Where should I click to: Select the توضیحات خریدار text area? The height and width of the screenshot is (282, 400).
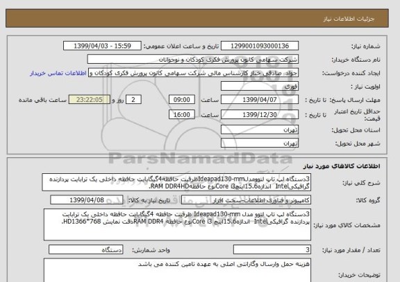point(177,270)
